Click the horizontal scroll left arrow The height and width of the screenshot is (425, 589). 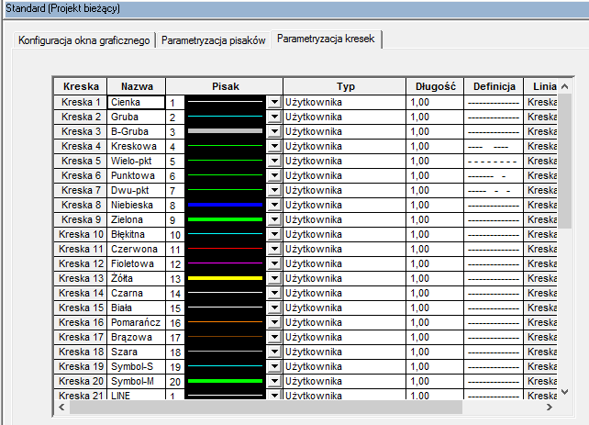pyautogui.click(x=62, y=407)
